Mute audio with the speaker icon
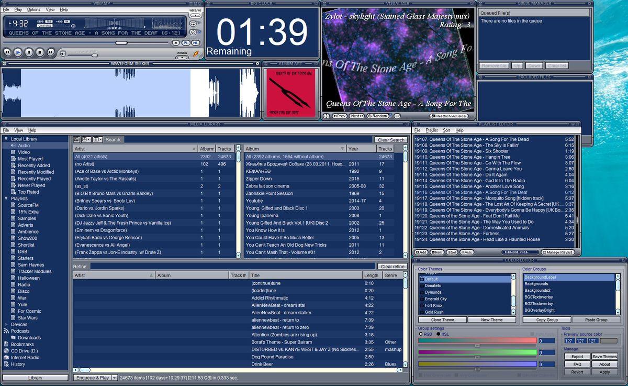Viewport: 628px width, 386px height. [x=63, y=53]
